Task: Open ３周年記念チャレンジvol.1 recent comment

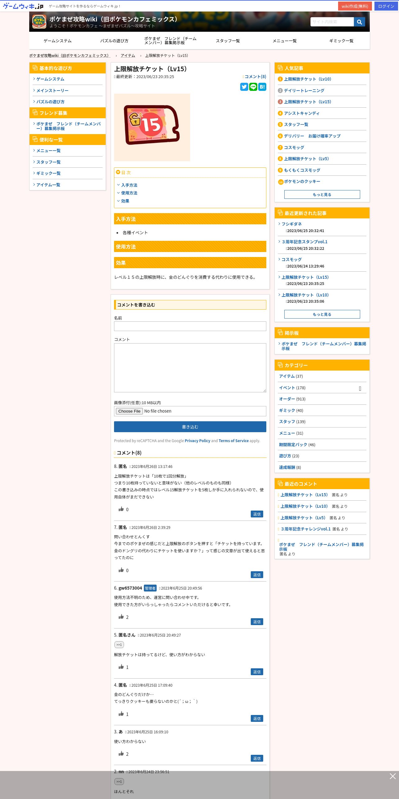Action: pyautogui.click(x=306, y=529)
